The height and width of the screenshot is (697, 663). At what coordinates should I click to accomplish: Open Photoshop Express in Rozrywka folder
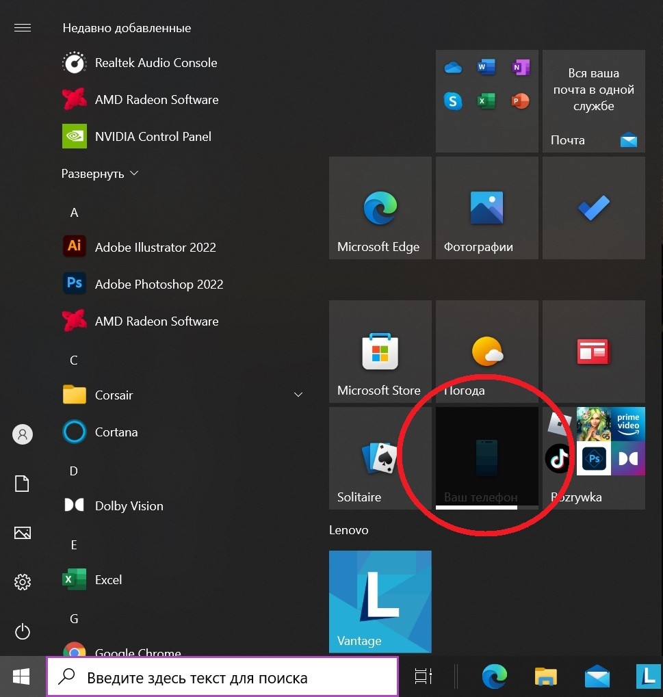[x=594, y=458]
